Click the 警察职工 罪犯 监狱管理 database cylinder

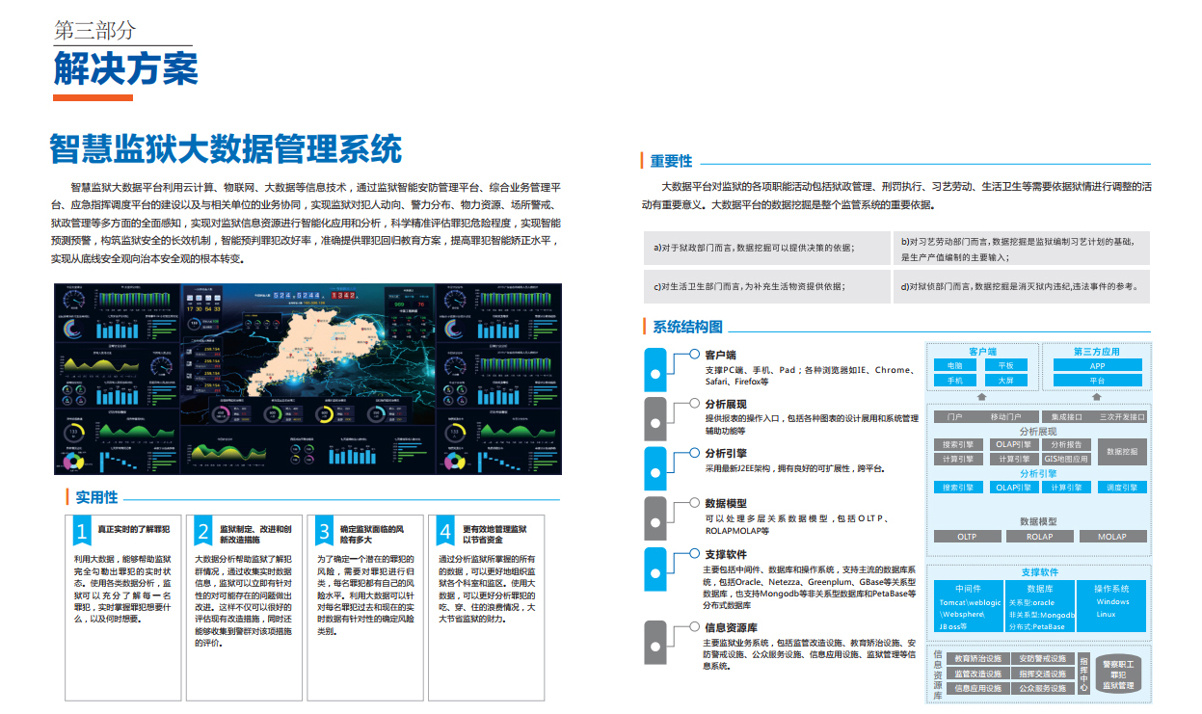point(1118,674)
